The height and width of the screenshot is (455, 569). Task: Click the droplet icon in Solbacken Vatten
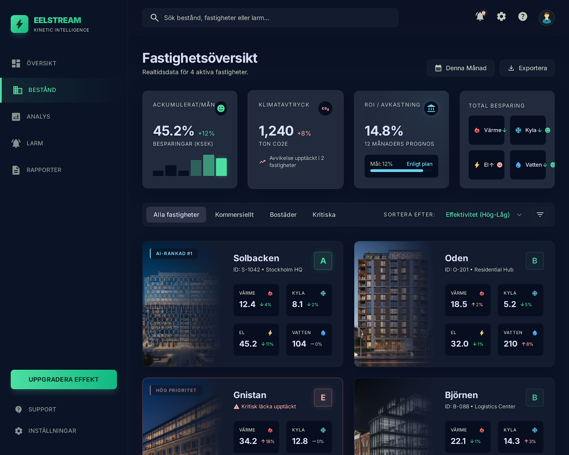click(323, 333)
